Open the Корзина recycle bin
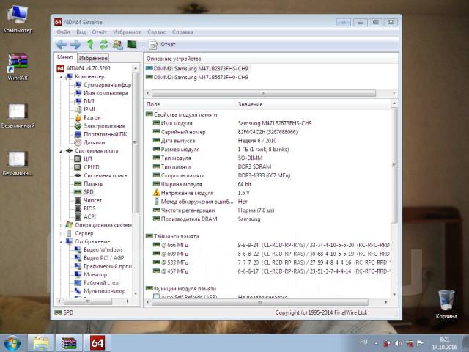This screenshot has height=352, width=469. pyautogui.click(x=446, y=301)
